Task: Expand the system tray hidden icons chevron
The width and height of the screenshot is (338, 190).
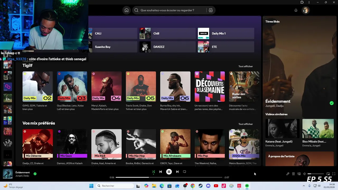Action: tap(304, 186)
